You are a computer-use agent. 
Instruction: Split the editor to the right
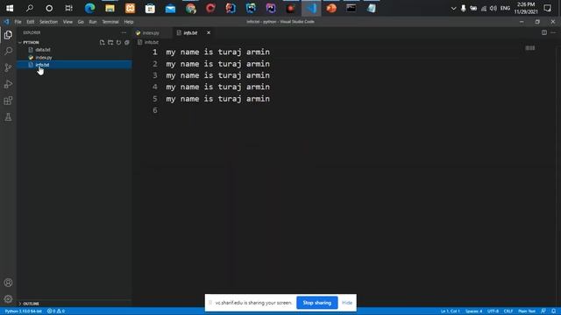[543, 32]
